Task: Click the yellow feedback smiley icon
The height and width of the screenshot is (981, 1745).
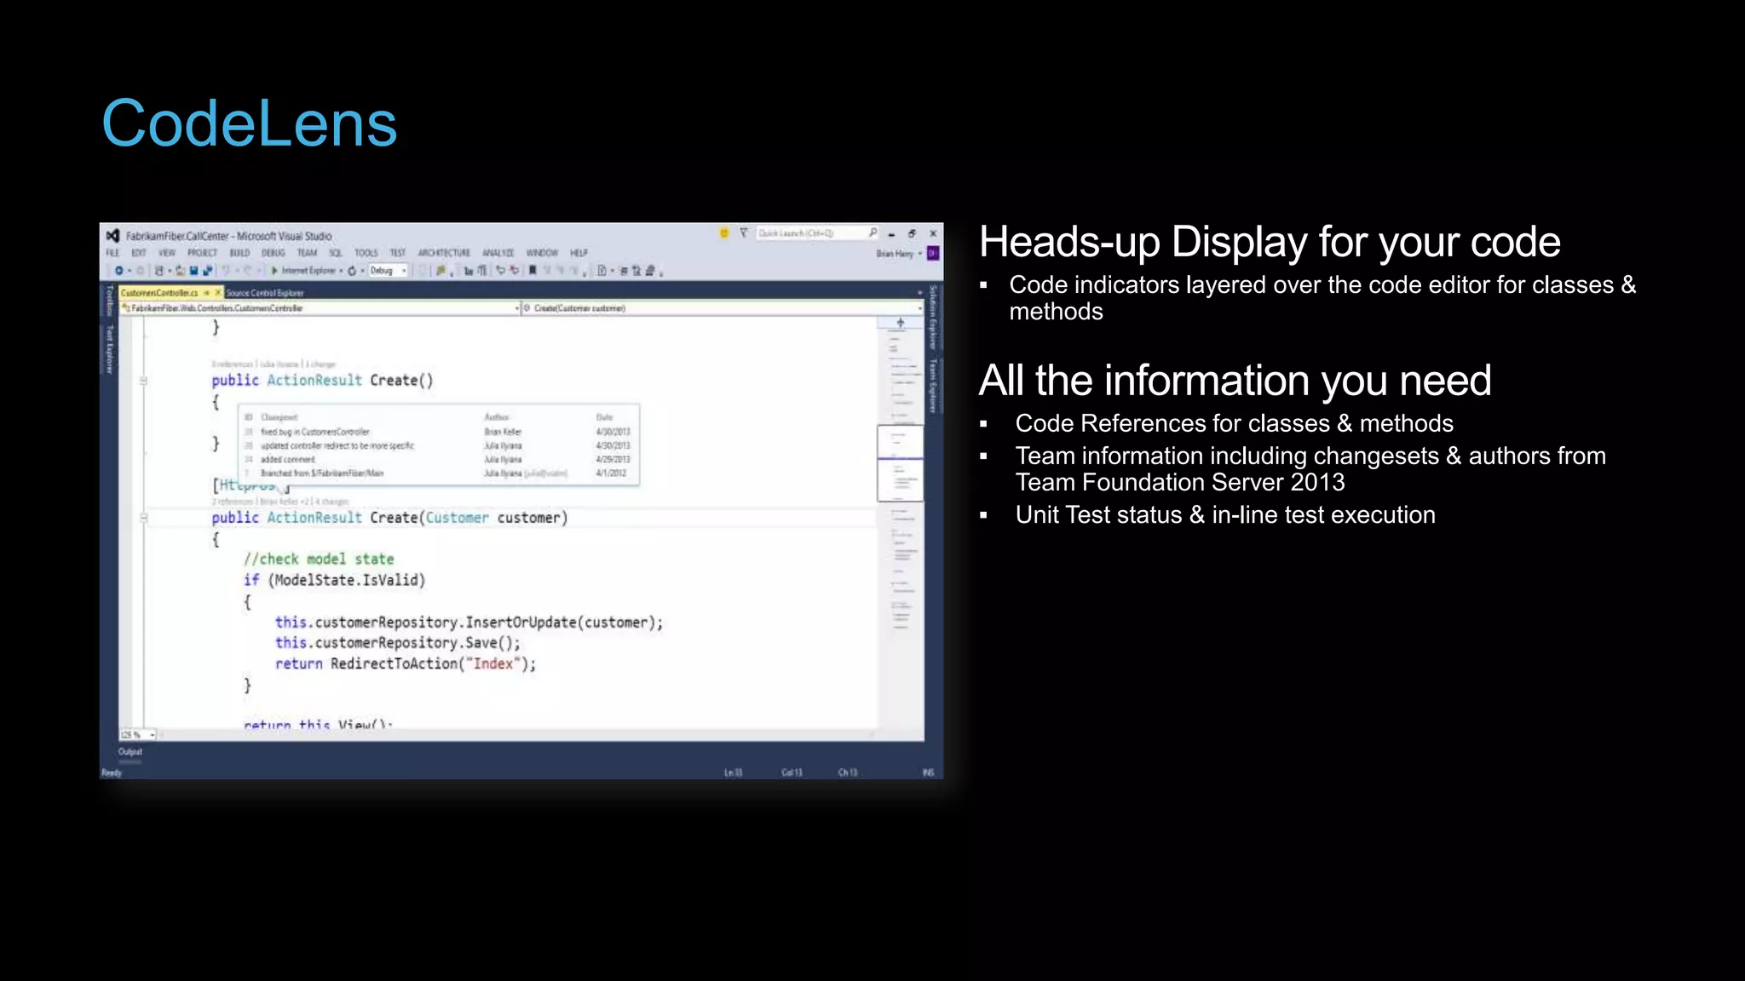Action: tap(724, 232)
